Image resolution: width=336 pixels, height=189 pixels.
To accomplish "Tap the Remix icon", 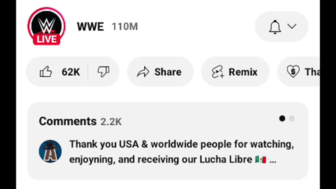I will tap(218, 72).
